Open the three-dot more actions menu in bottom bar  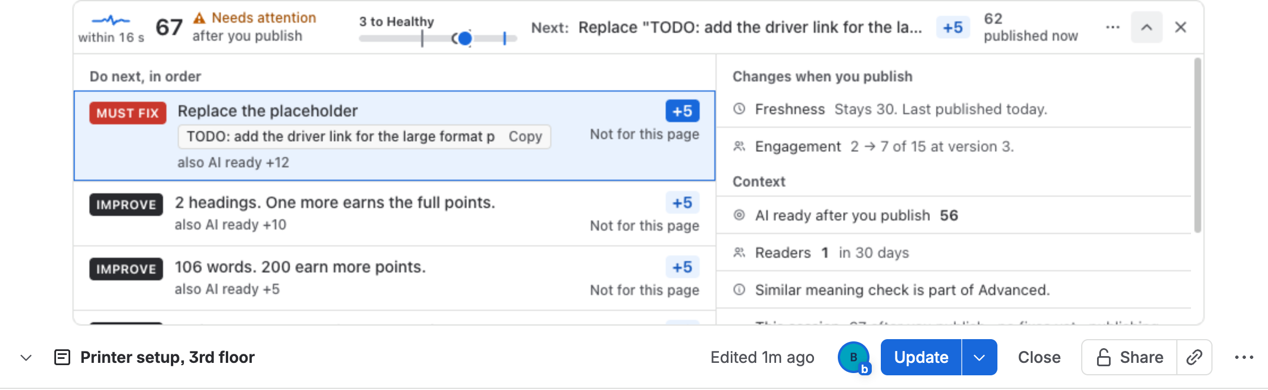1244,357
